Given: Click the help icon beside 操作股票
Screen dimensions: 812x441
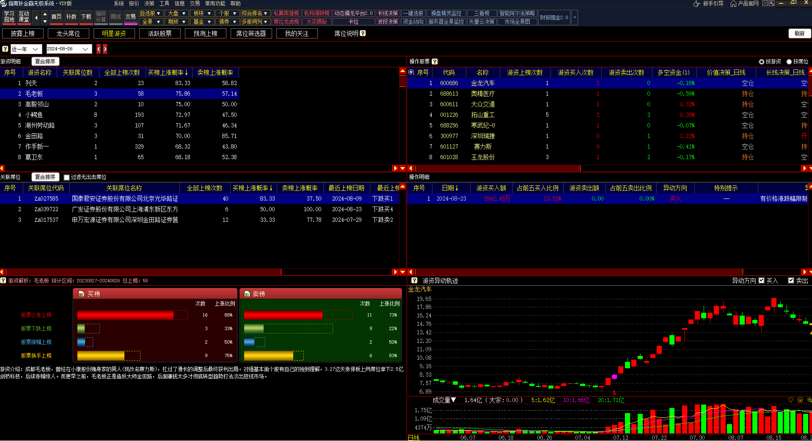Looking at the screenshot, I should (435, 61).
